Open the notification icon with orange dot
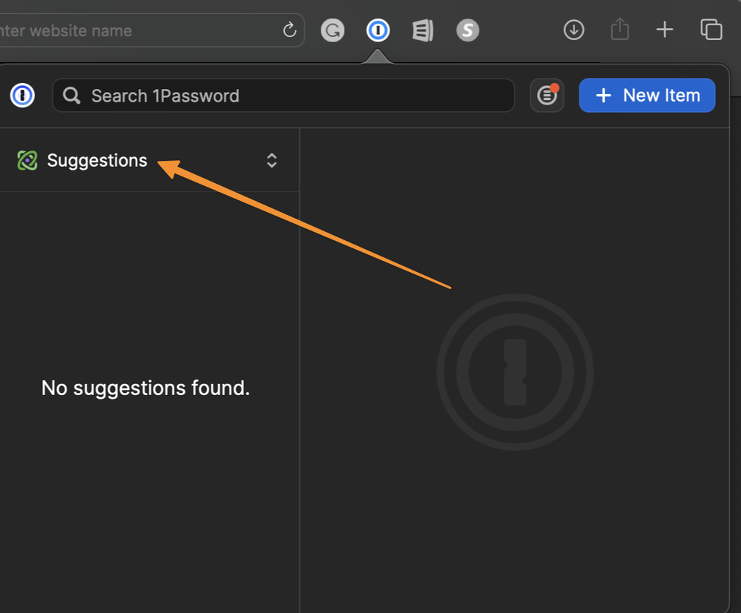Image resolution: width=741 pixels, height=613 pixels. pos(547,96)
